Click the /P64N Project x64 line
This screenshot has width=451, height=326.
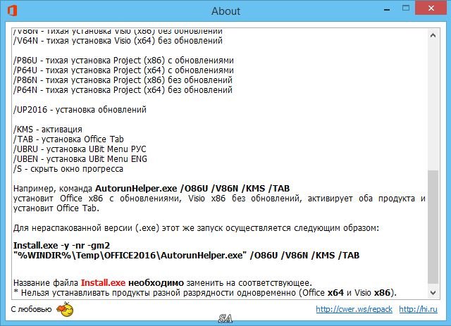[123, 89]
